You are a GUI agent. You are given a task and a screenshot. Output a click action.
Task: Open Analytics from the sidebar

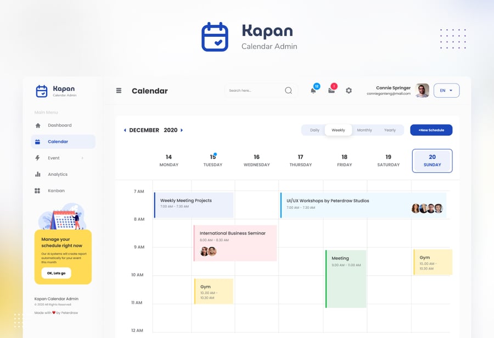(57, 174)
